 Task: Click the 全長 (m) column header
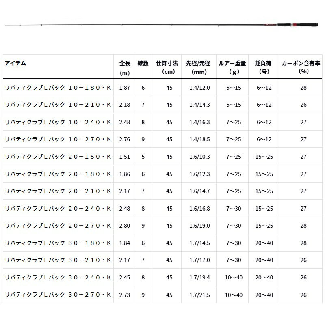[125, 67]
